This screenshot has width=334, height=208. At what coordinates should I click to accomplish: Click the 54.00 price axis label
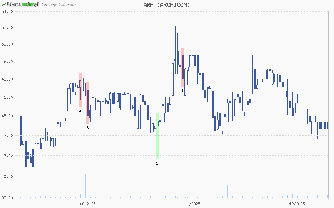(x=7, y=12)
